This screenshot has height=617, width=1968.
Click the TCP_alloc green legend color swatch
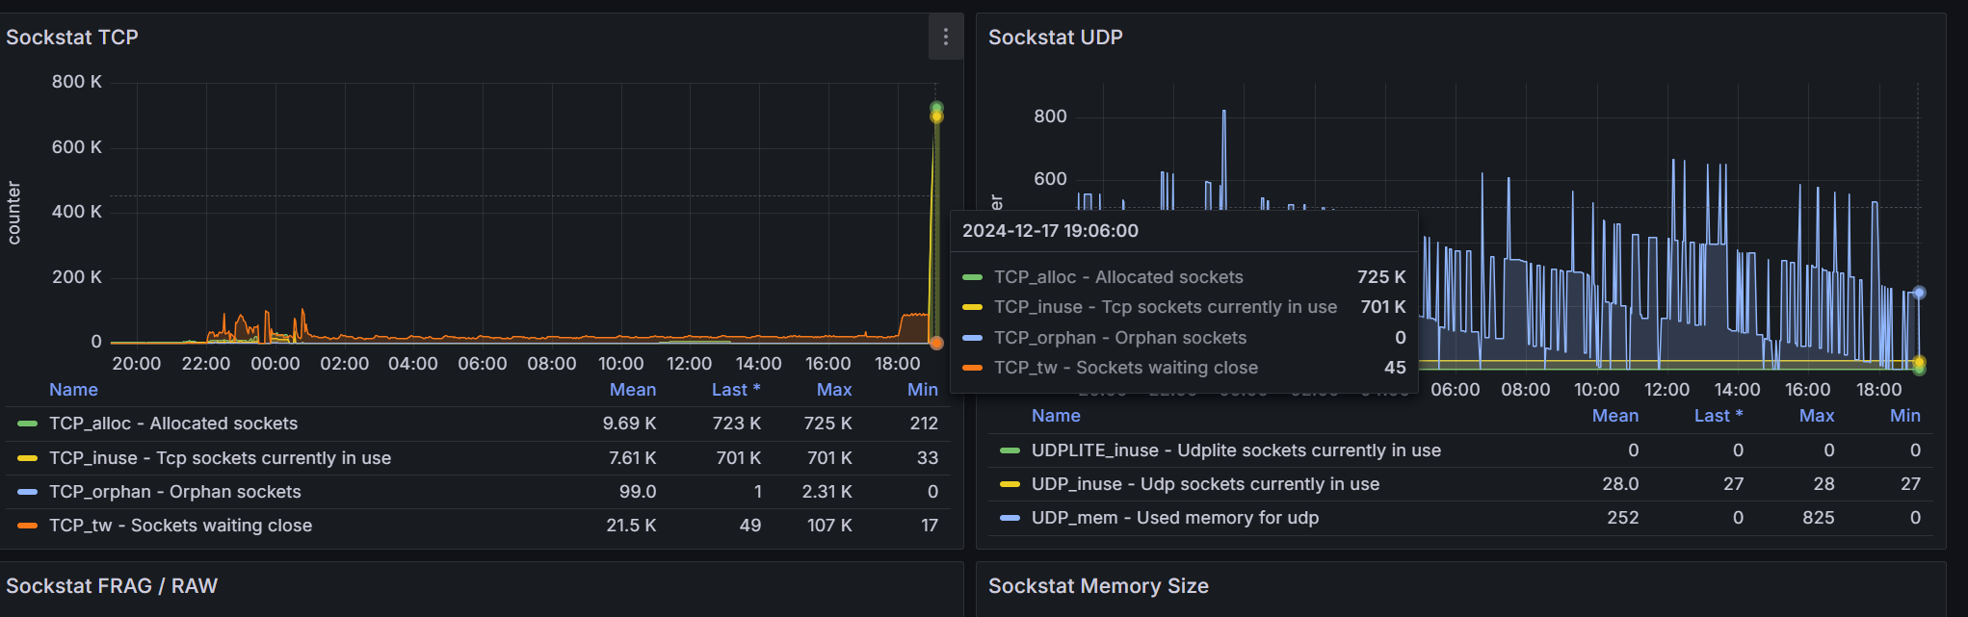tap(28, 424)
